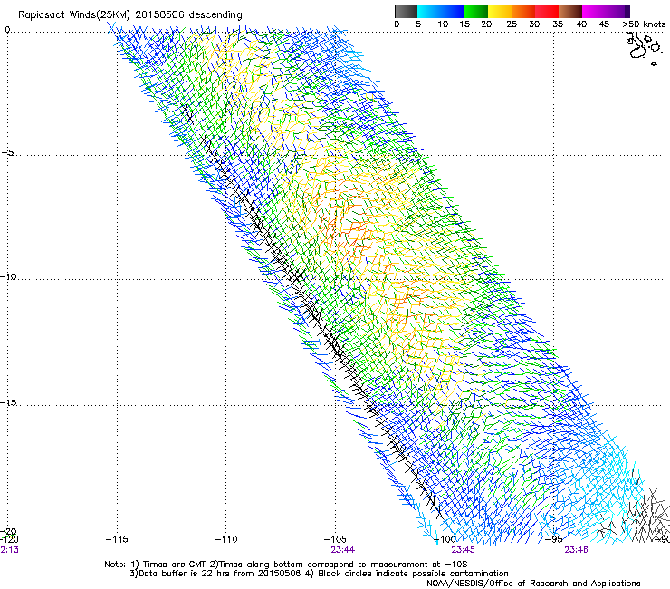Click the '>50 knots' legend label

(644, 24)
